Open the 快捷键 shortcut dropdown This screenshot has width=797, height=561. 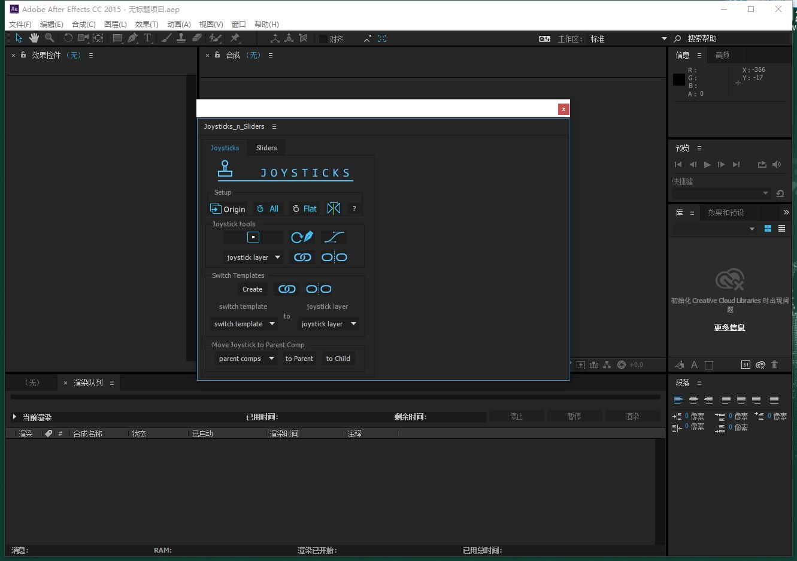721,193
